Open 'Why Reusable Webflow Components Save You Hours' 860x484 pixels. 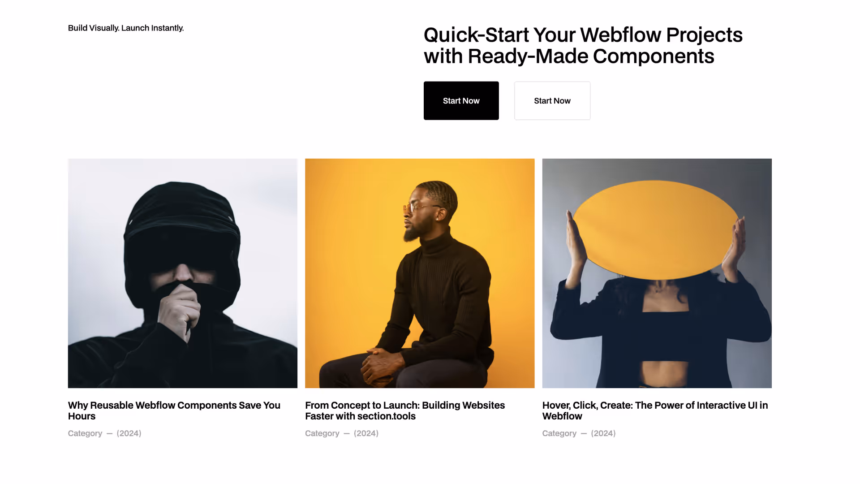[x=174, y=411]
